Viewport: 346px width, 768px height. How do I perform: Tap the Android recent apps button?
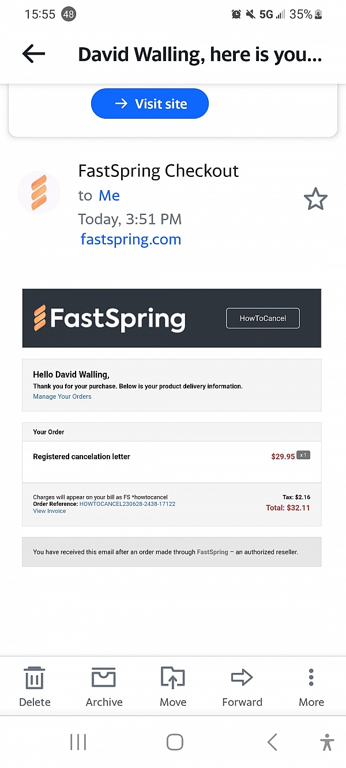pyautogui.click(x=78, y=742)
